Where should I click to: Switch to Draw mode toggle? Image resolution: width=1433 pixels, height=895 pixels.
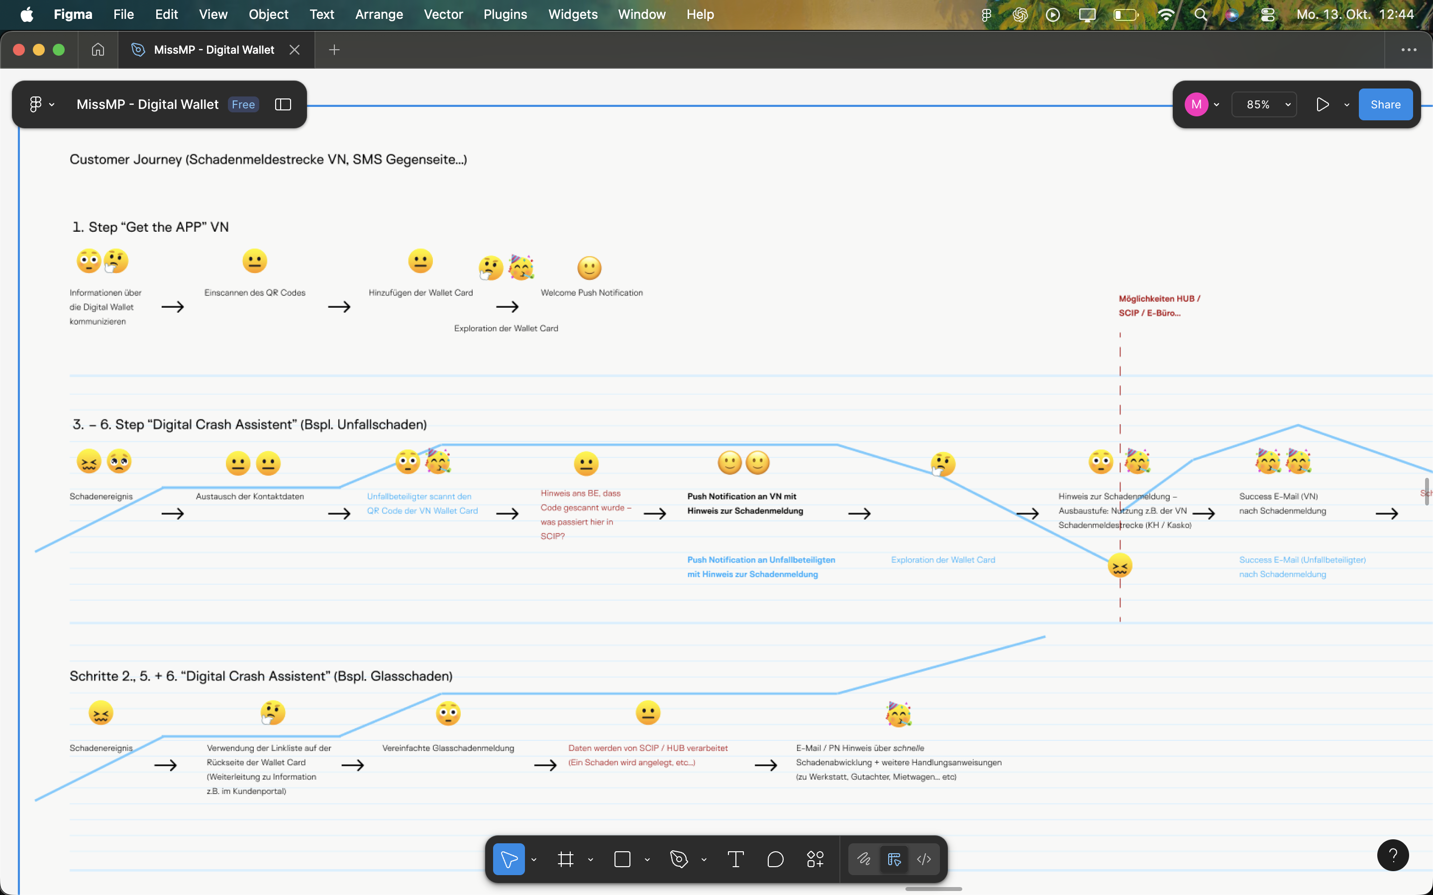[x=864, y=859]
